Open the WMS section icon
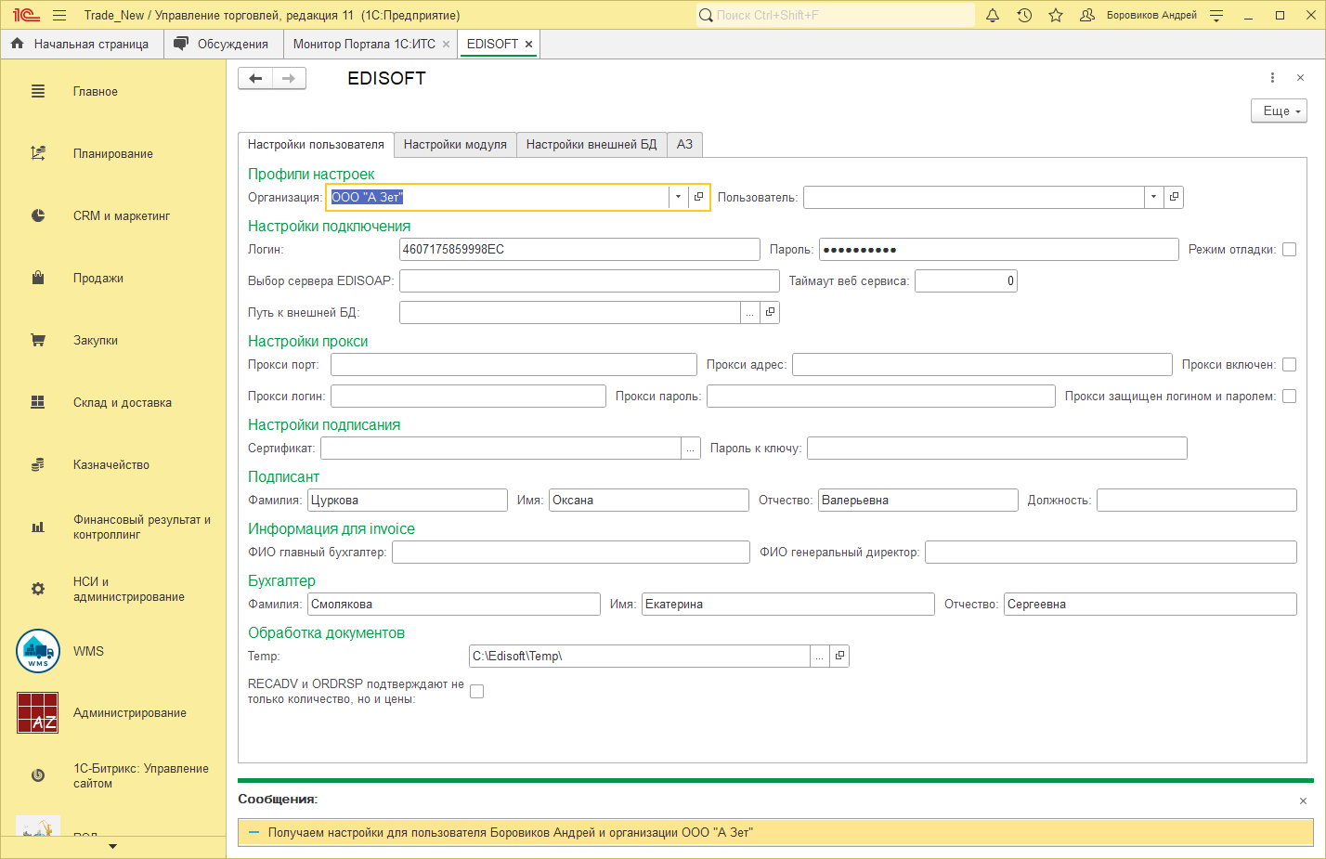The height and width of the screenshot is (859, 1326). [x=38, y=651]
